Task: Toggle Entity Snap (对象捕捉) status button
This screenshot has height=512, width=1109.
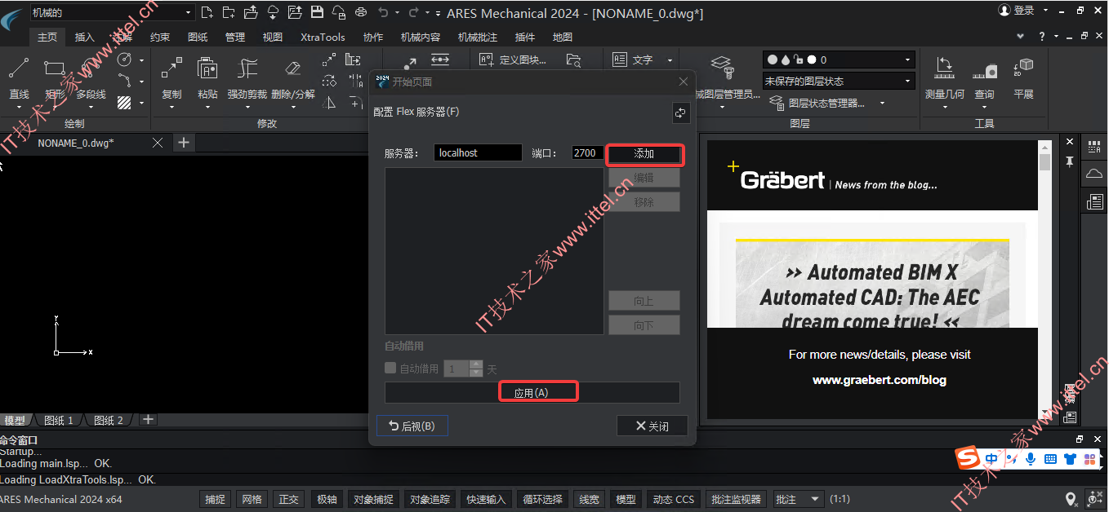Action: coord(373,499)
